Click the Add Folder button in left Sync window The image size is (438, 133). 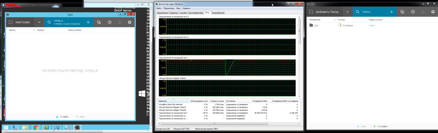click(x=20, y=22)
